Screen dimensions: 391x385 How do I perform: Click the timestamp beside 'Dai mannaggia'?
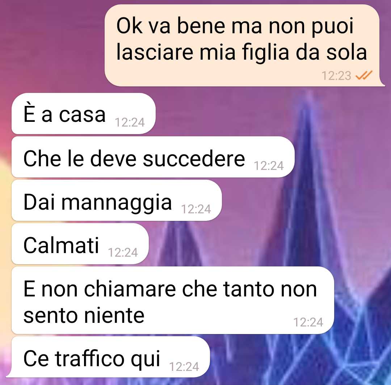(x=196, y=209)
